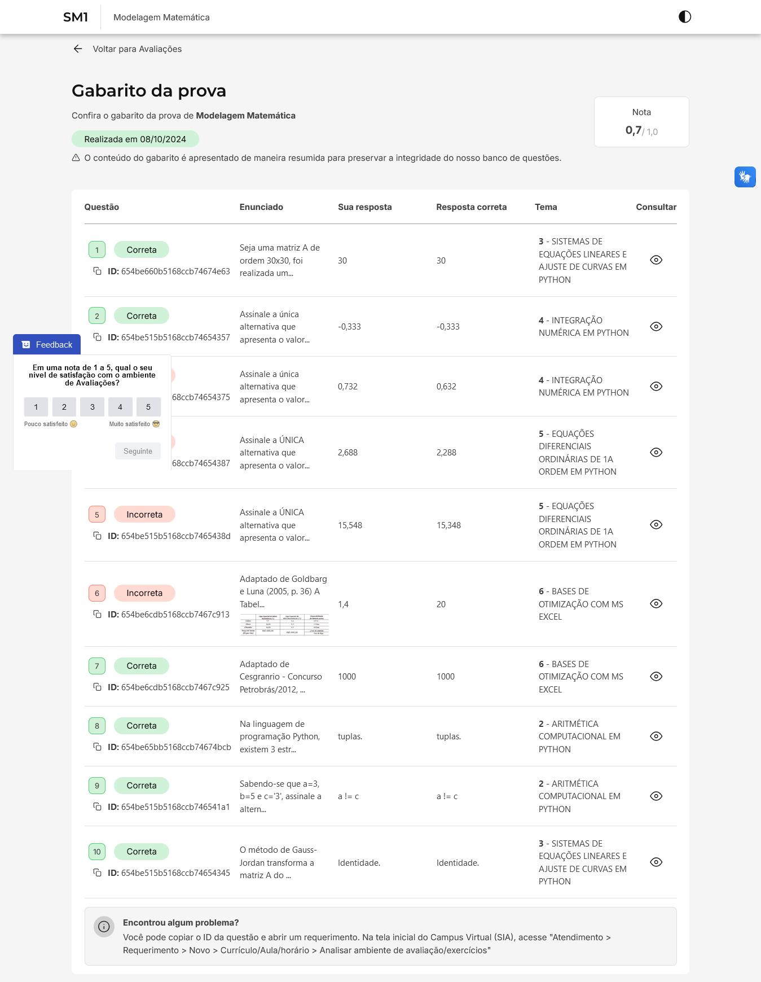This screenshot has height=982, width=761.
Task: Copy the ID of question 5
Action: click(98, 536)
